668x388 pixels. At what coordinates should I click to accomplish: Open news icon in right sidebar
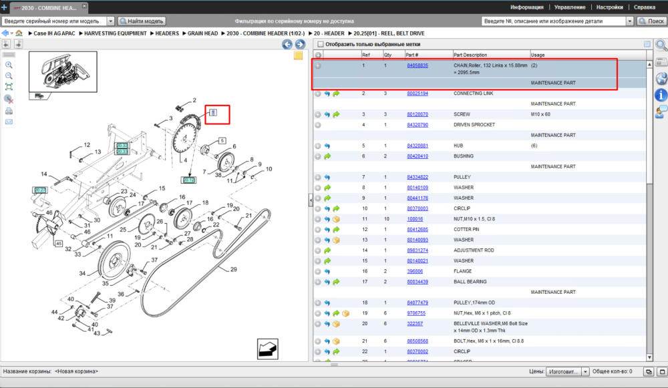pos(661,62)
